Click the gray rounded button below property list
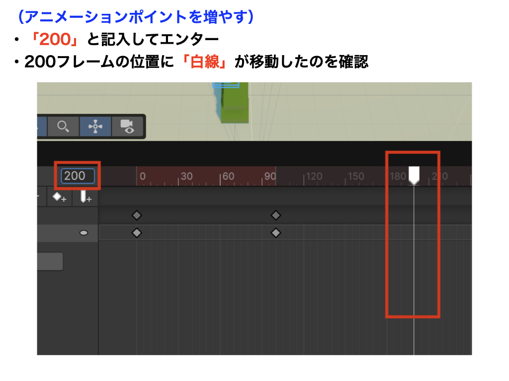Image resolution: width=509 pixels, height=381 pixels. point(50,261)
